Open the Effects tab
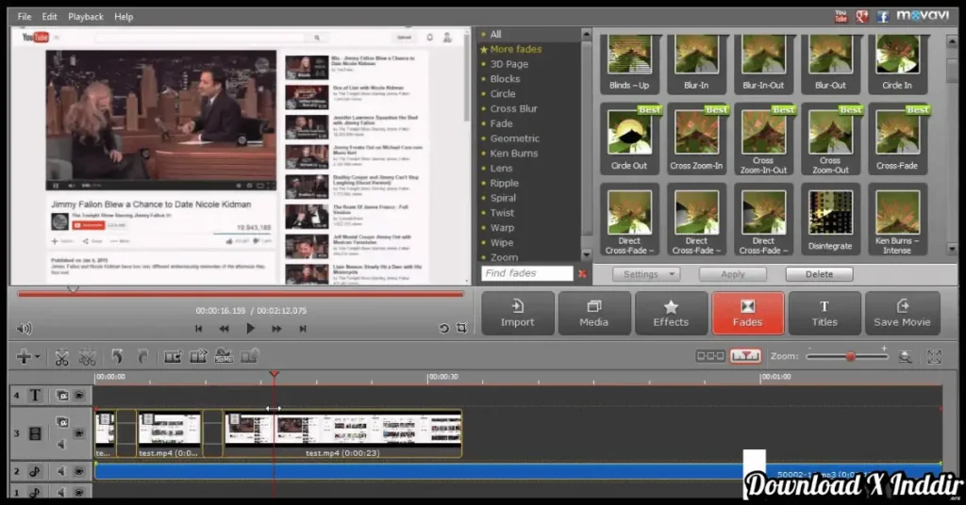 tap(671, 313)
